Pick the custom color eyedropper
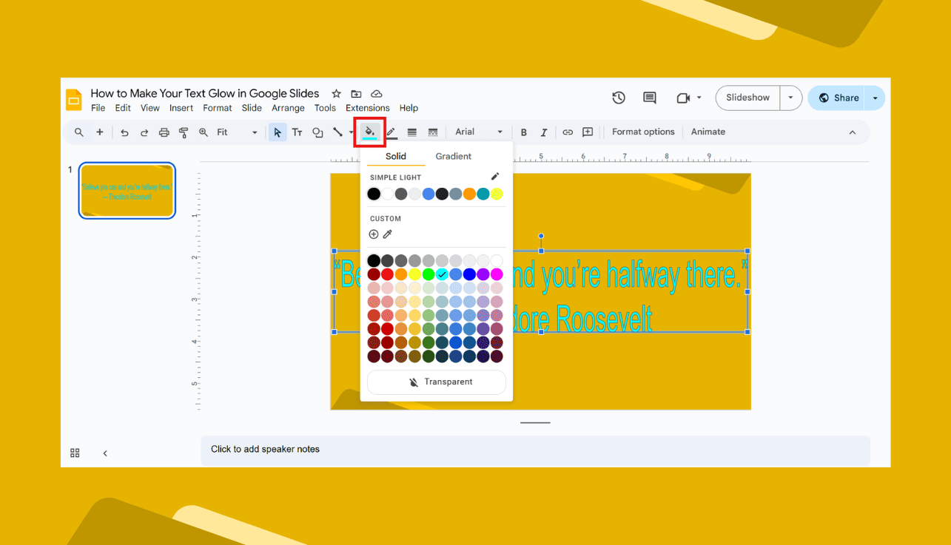 [x=388, y=234]
